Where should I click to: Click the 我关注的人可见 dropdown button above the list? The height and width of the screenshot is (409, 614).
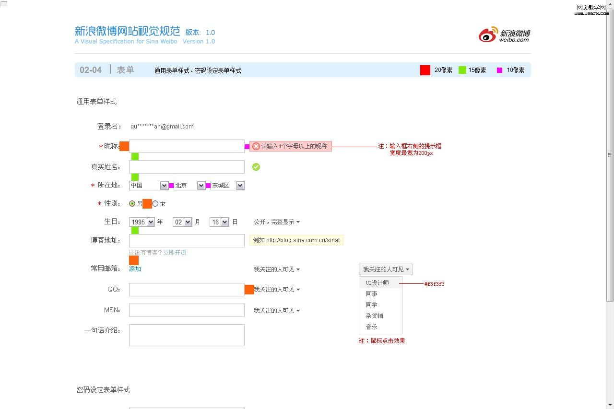point(386,269)
